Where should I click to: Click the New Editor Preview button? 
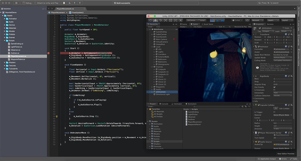[x=286, y=154]
